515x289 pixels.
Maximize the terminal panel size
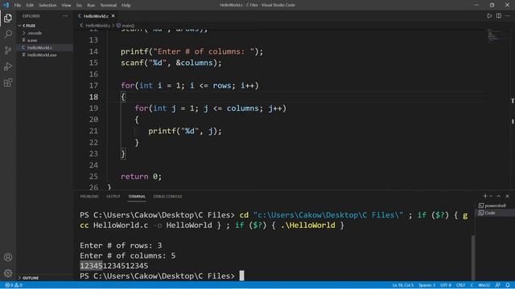(499, 196)
